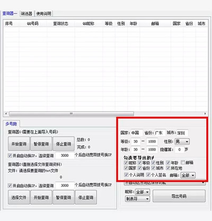Click the 3000 count field for 查询器2
The height and width of the screenshot is (221, 212).
click(65, 185)
